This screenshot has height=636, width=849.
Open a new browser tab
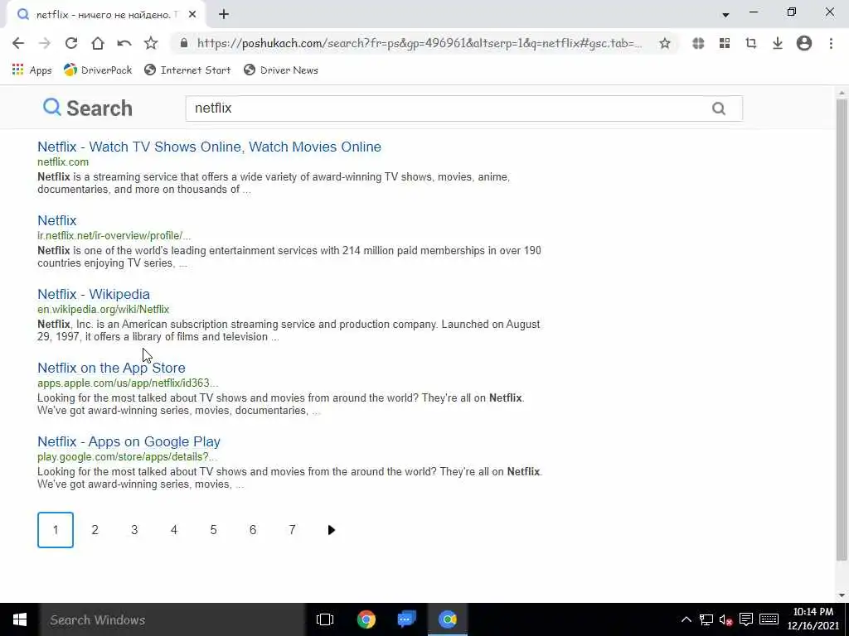click(x=224, y=15)
